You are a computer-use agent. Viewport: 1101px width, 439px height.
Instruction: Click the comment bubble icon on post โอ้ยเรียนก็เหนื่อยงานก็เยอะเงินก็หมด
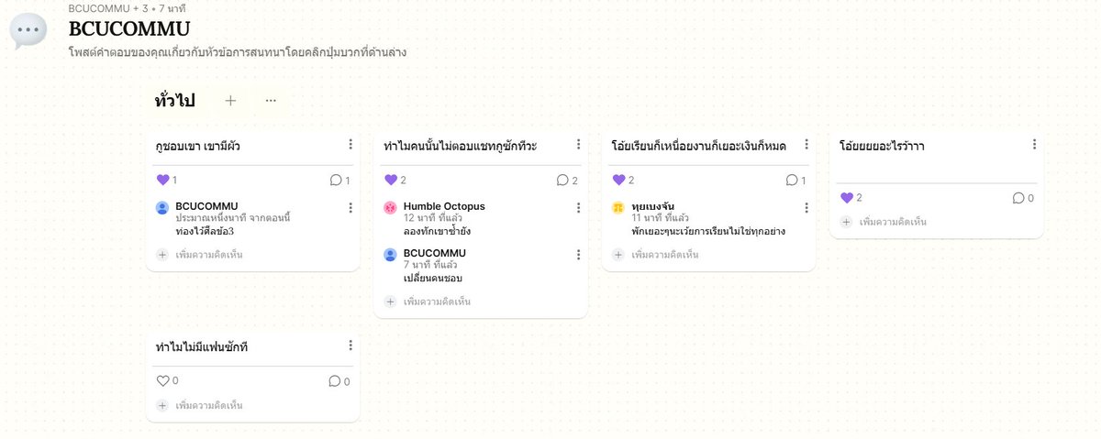pos(791,181)
